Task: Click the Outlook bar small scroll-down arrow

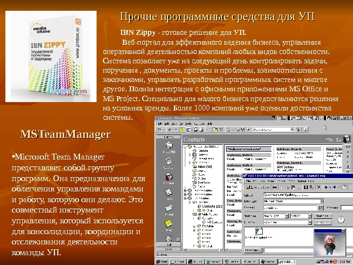Action: [178, 239]
